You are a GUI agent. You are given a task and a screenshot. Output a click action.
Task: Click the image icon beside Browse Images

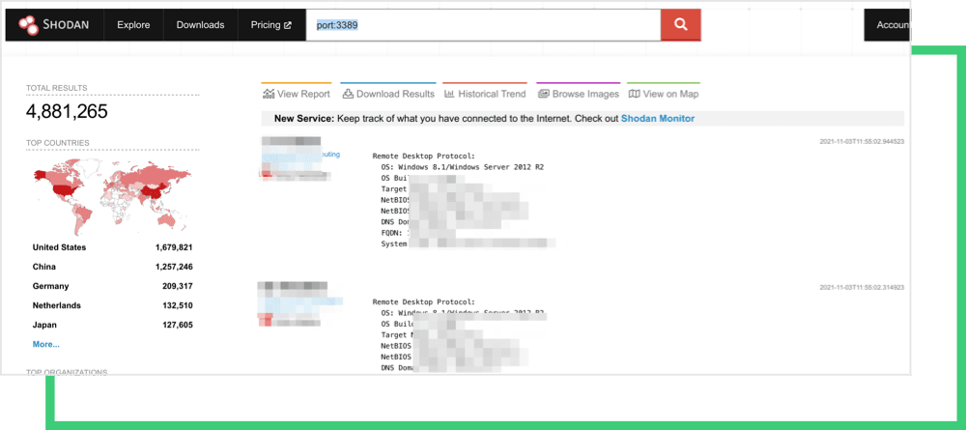pos(543,94)
